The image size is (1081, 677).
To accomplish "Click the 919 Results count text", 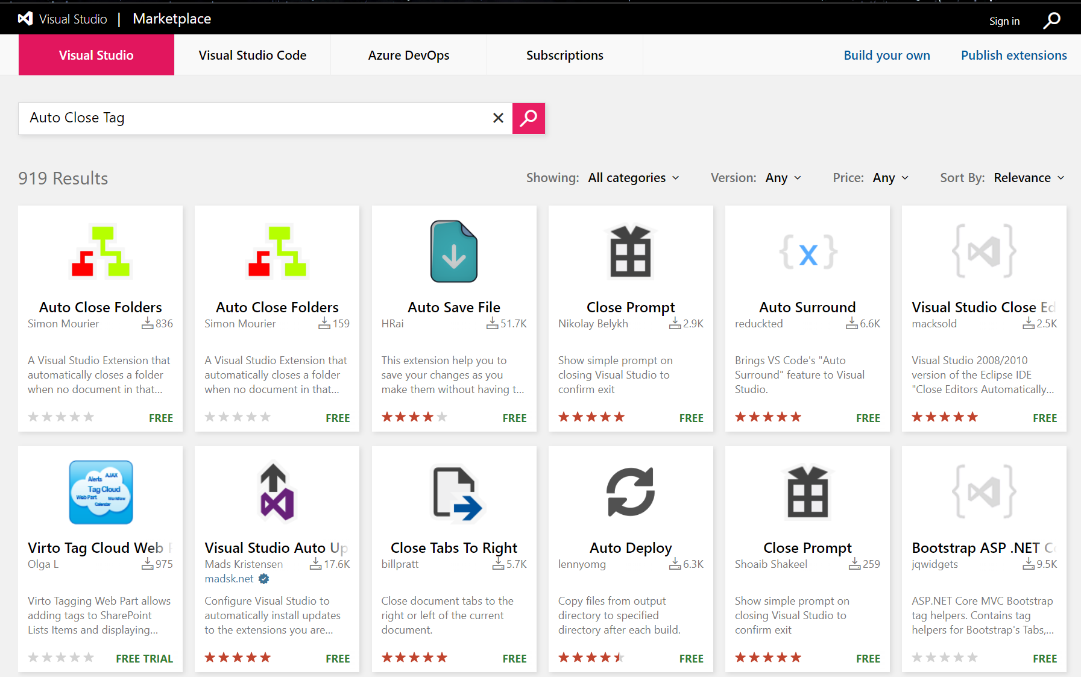I will [63, 178].
